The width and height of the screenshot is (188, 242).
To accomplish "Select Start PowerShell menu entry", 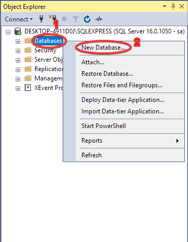I will [x=130, y=126].
